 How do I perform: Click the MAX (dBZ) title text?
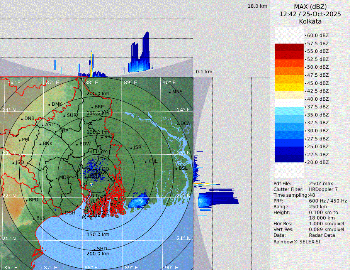click(310, 7)
